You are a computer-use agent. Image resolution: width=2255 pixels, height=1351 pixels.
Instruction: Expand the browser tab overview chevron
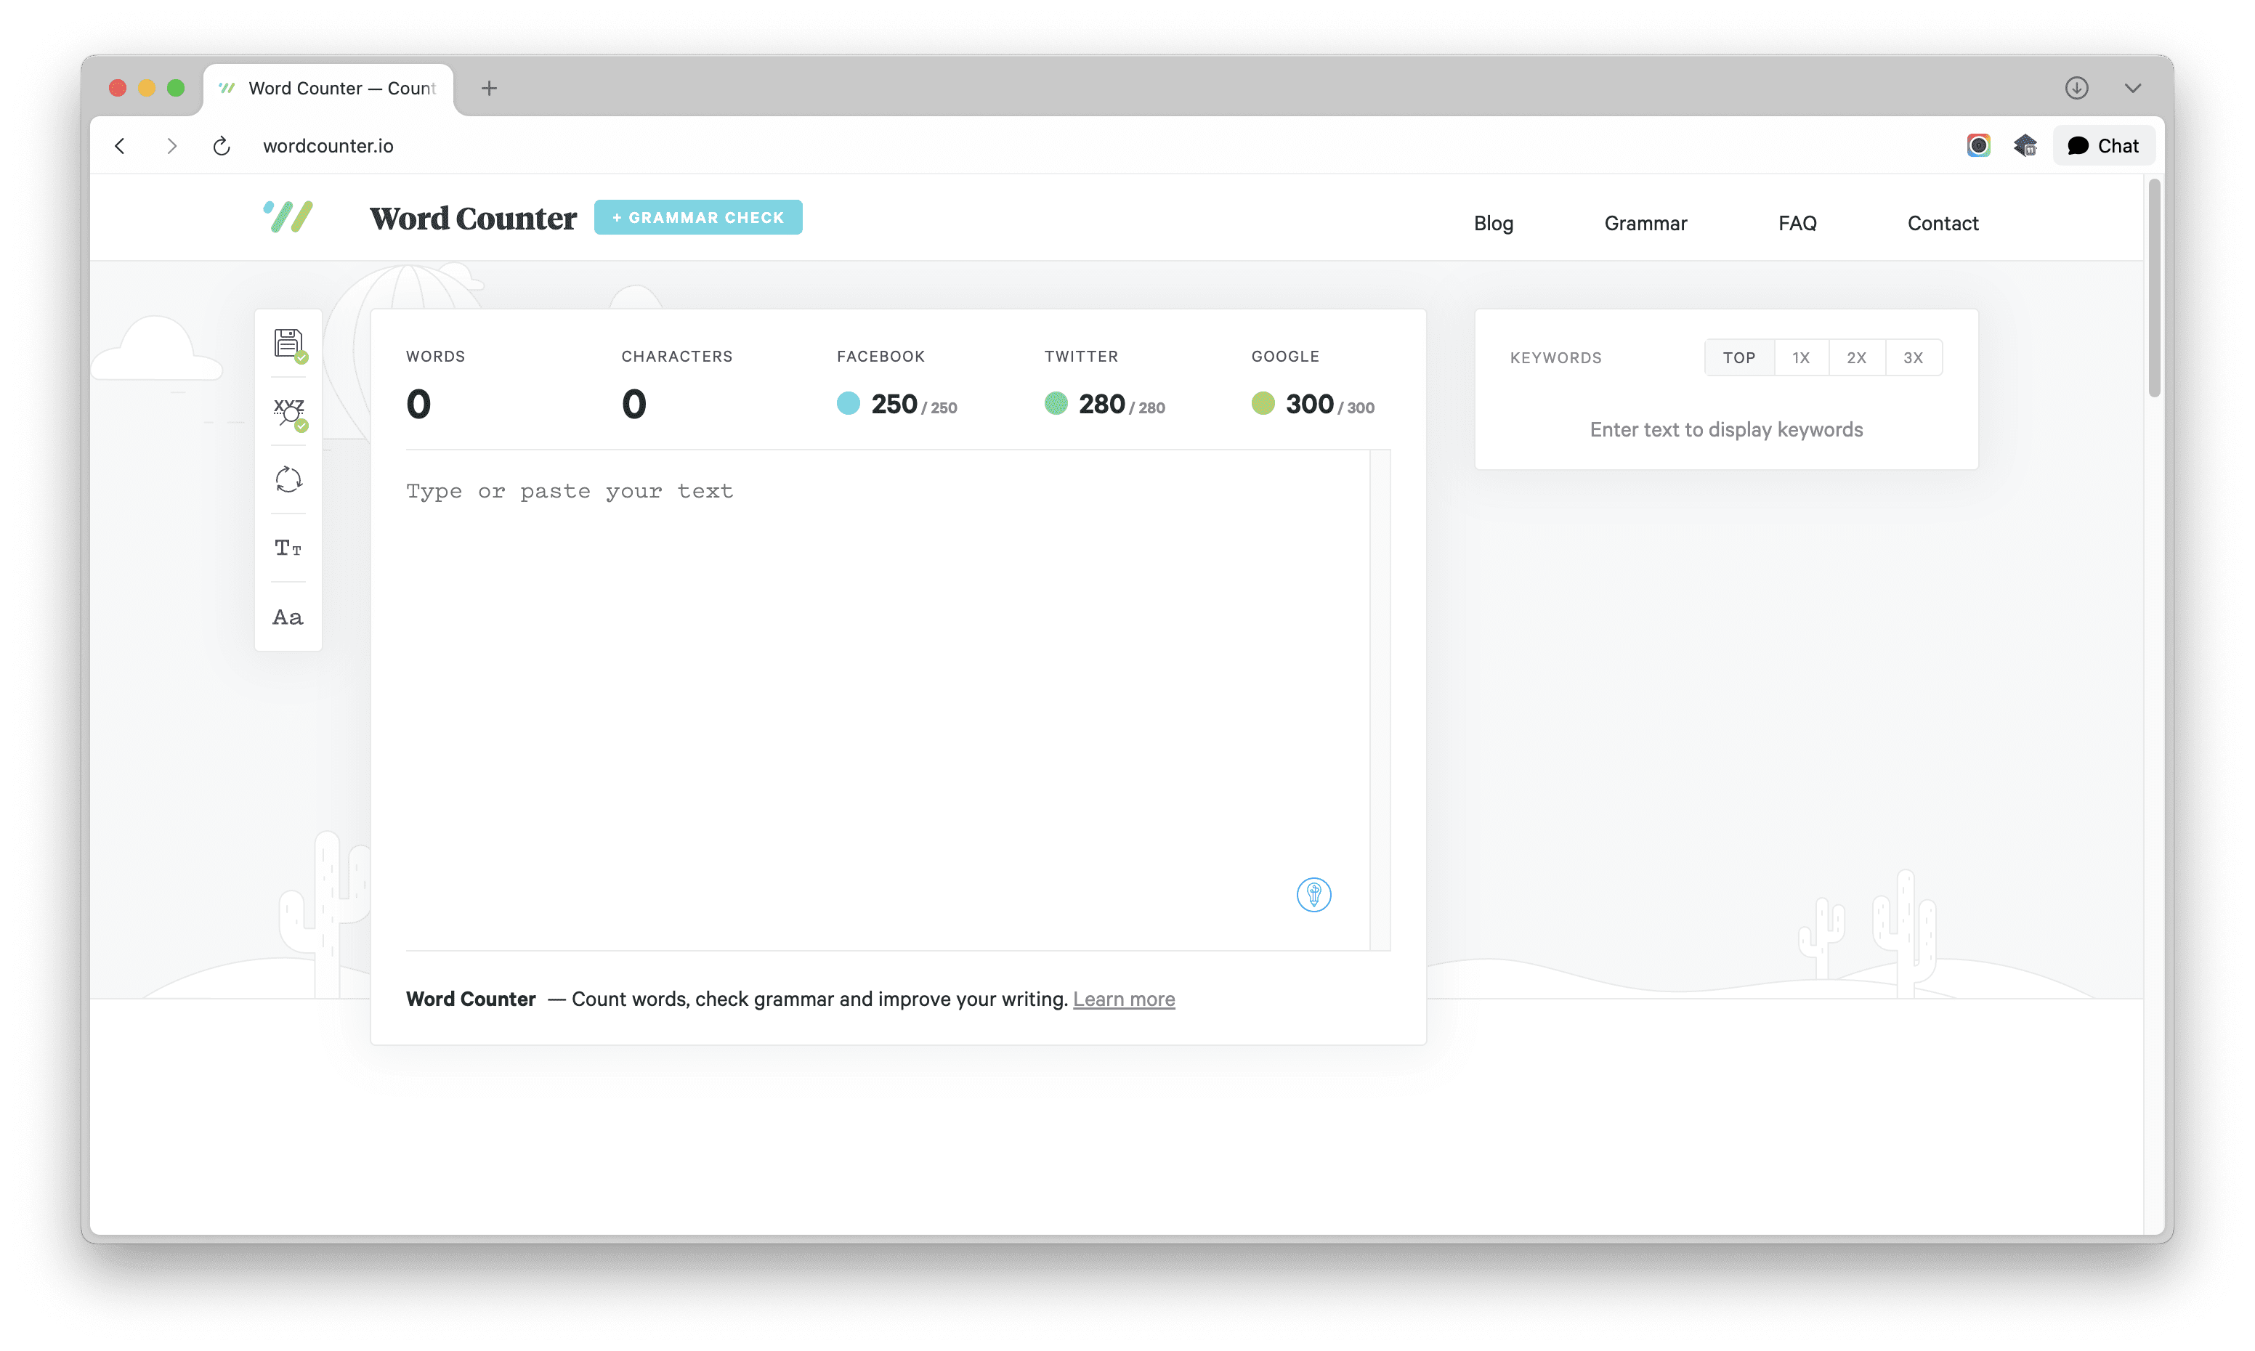[x=2132, y=87]
